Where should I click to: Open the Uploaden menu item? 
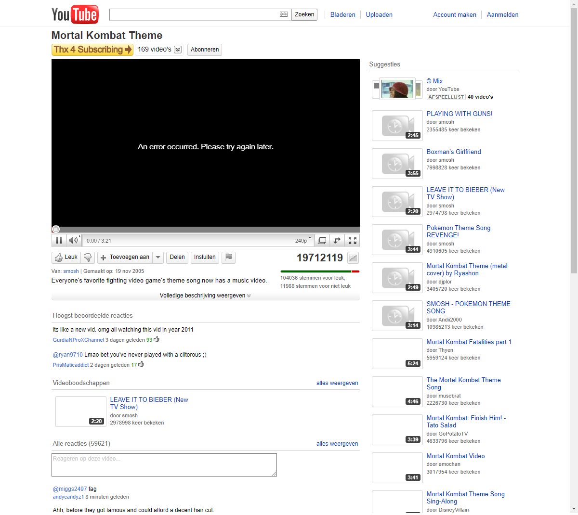click(x=379, y=15)
